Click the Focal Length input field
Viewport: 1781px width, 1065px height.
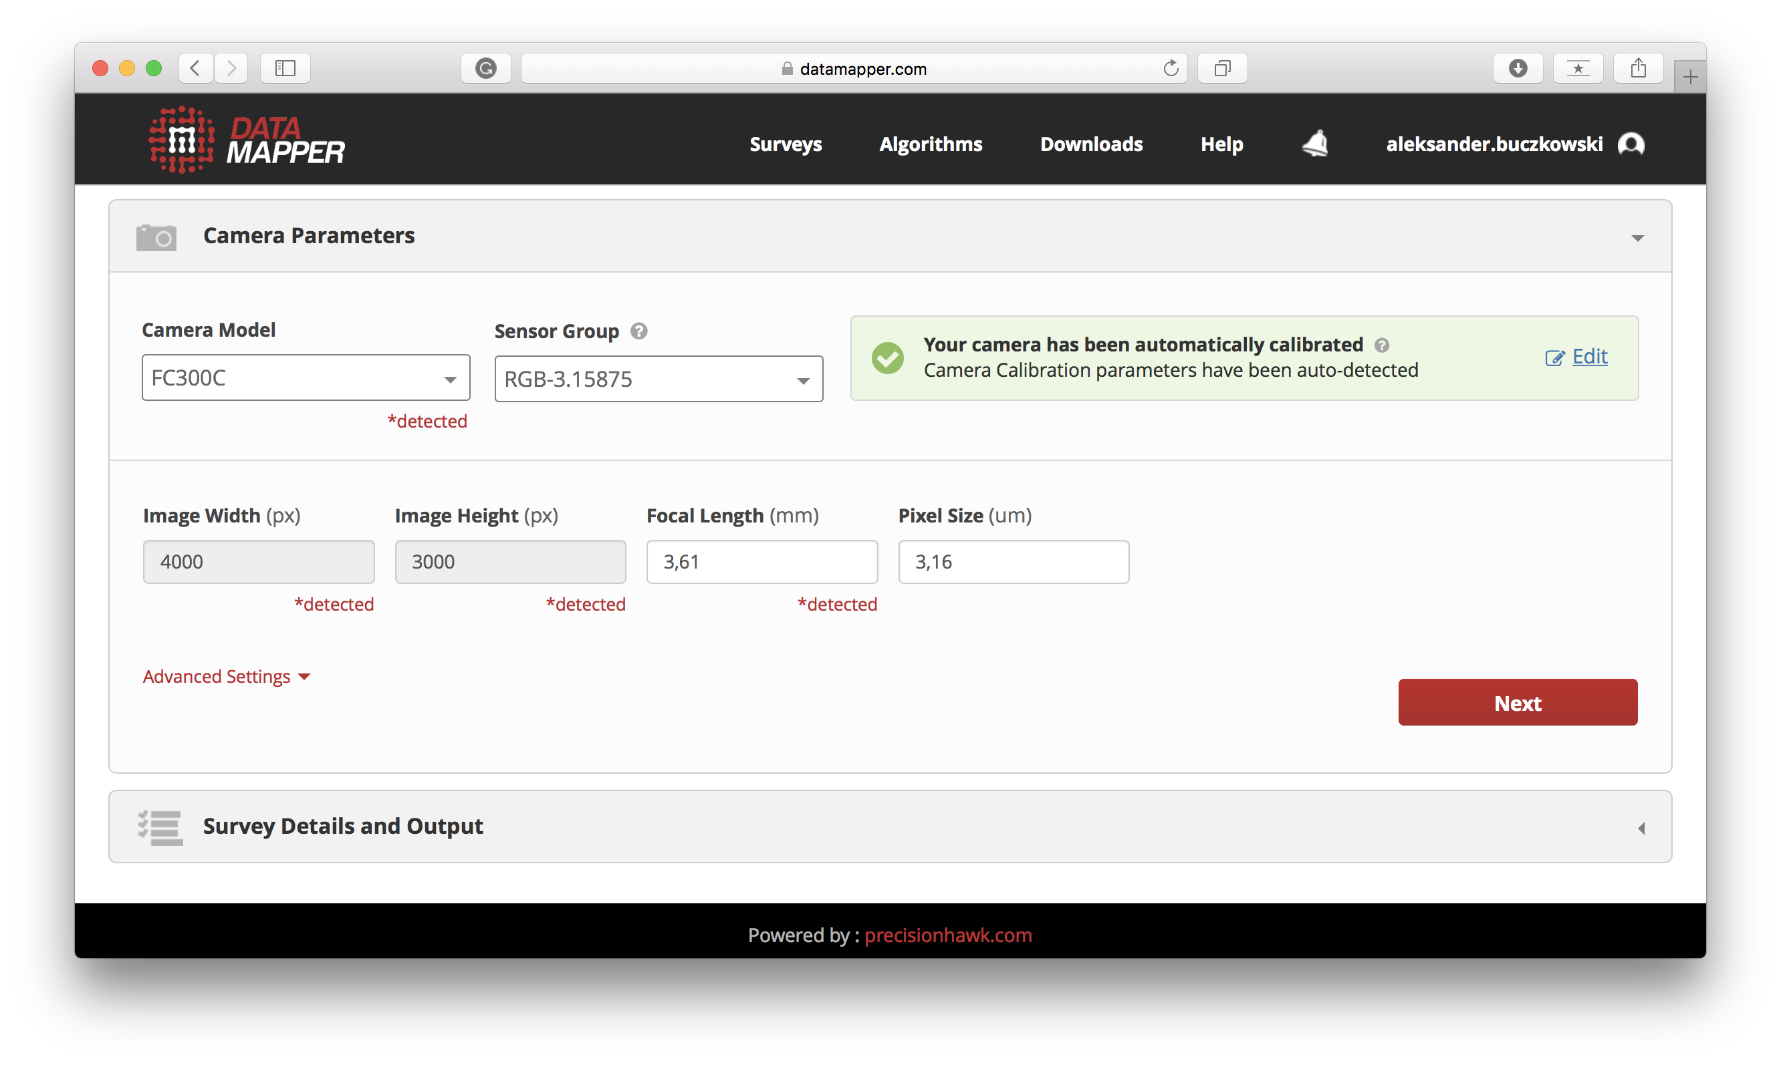pos(761,562)
